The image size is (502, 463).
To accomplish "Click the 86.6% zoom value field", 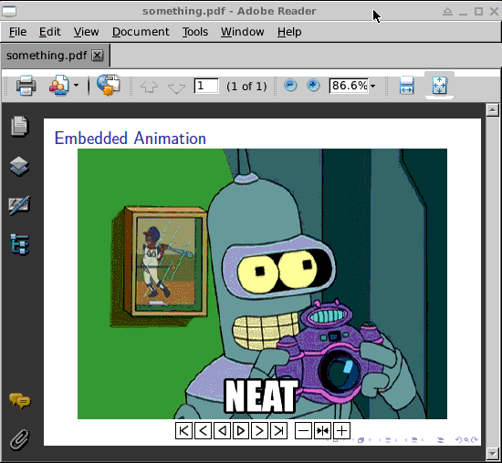I will click(x=349, y=86).
